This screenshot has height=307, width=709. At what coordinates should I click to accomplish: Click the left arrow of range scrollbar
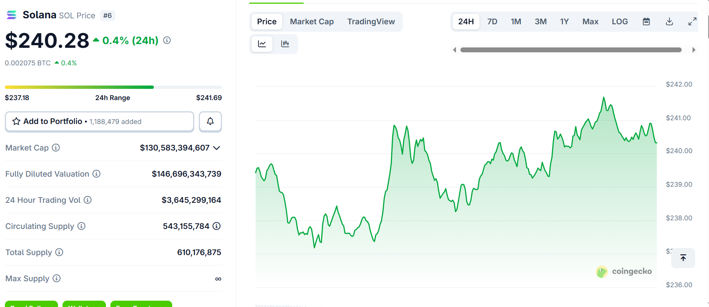454,50
